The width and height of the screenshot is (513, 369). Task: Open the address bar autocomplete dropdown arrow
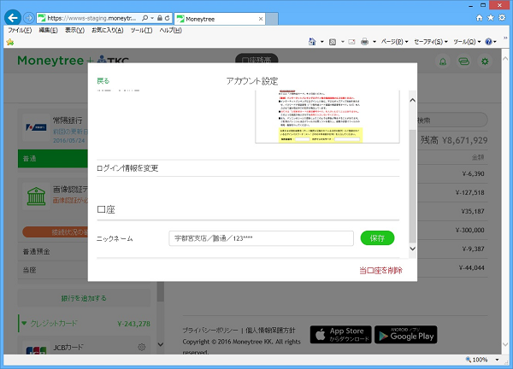tap(152, 18)
